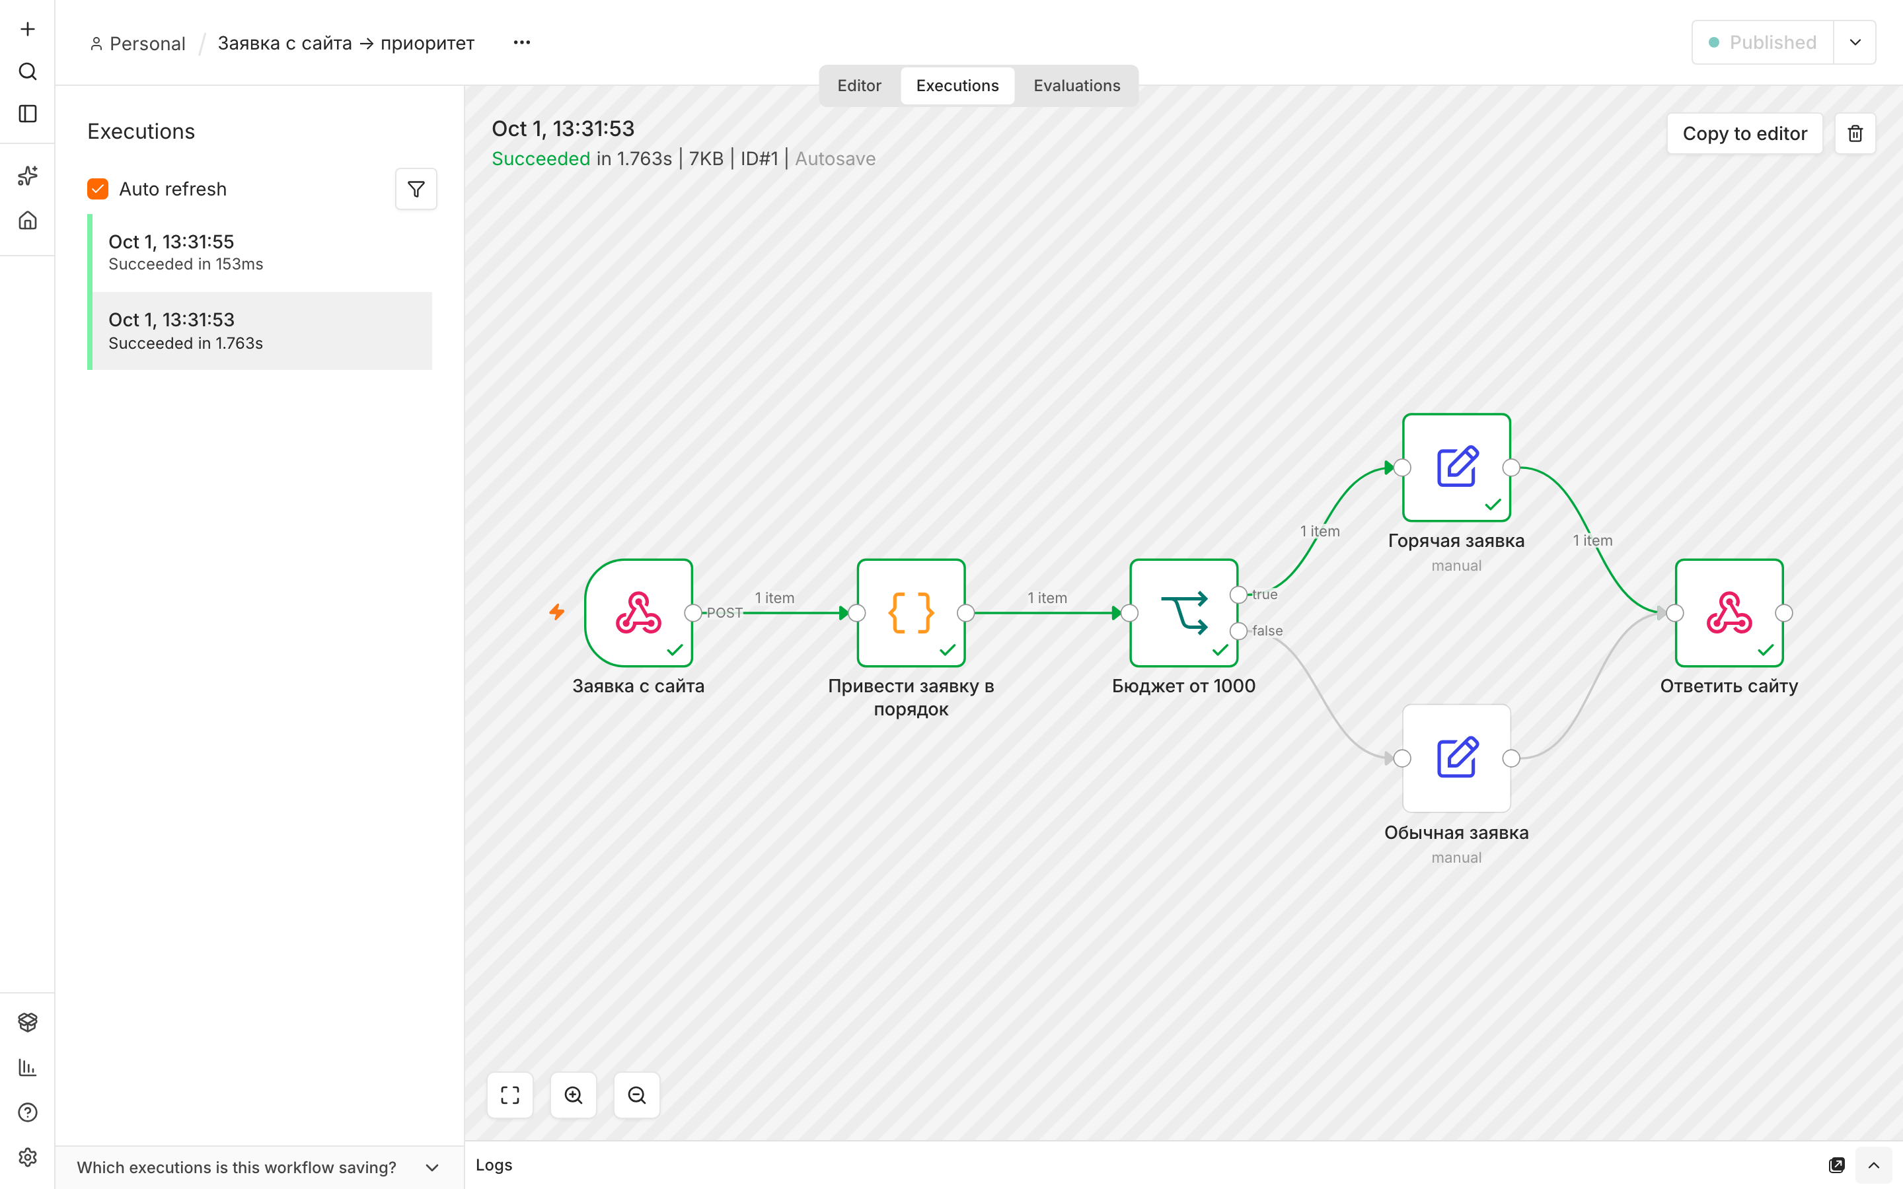Open the Published dropdown arrow
Viewport: 1903px width, 1189px height.
point(1855,42)
